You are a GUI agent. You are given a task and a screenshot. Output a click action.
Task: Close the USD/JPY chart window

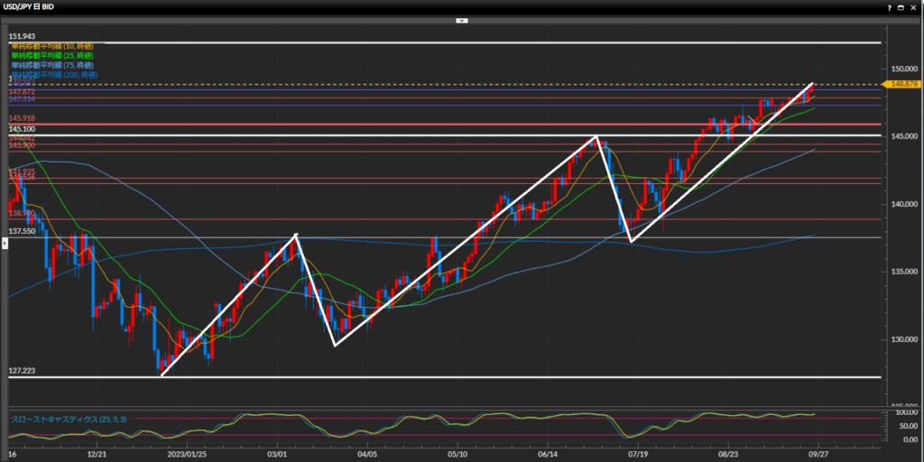(x=914, y=6)
